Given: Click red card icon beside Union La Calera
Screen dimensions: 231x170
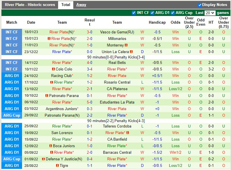Looking at the screenshot, I should click(x=131, y=52).
